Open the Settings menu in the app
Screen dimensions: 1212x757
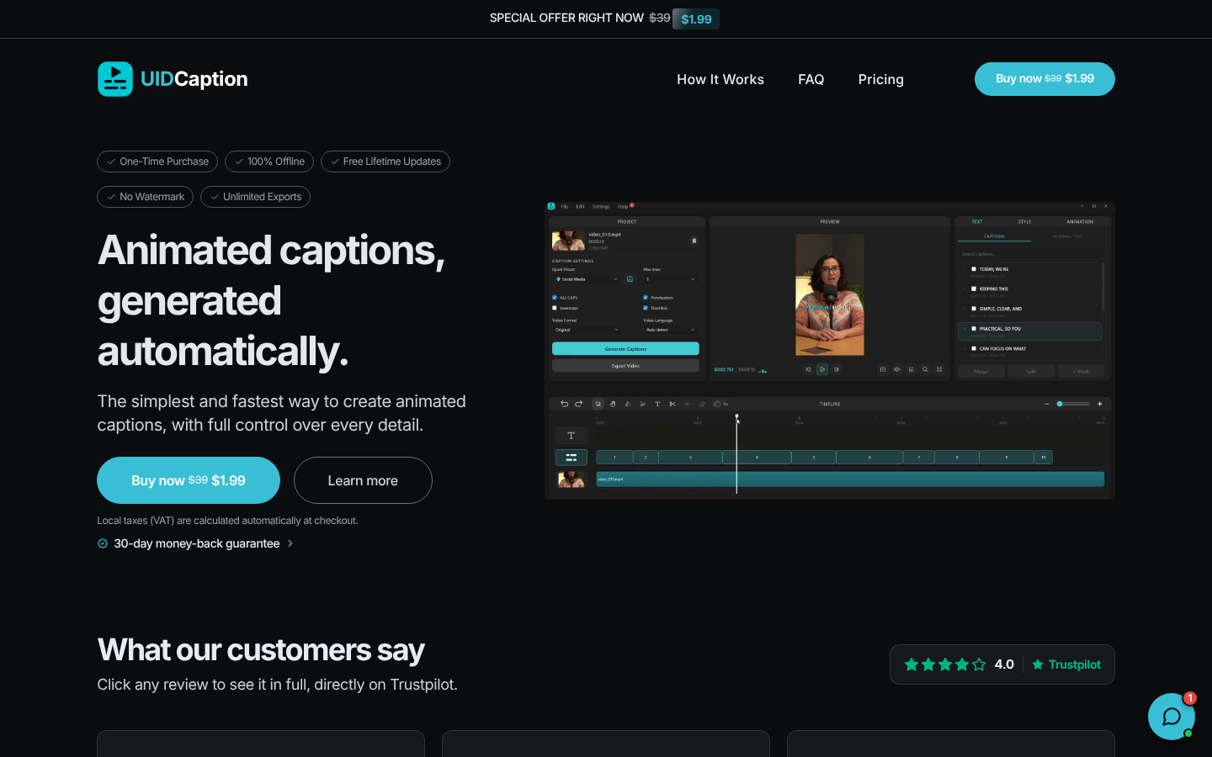tap(601, 206)
